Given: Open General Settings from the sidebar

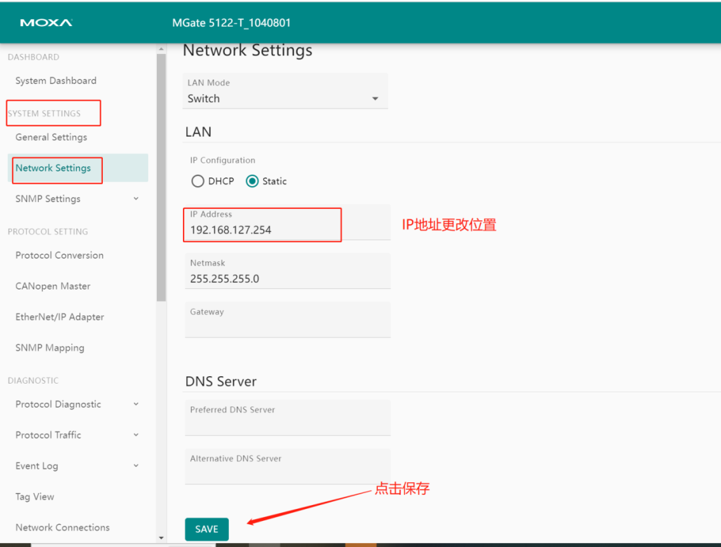Looking at the screenshot, I should point(51,137).
